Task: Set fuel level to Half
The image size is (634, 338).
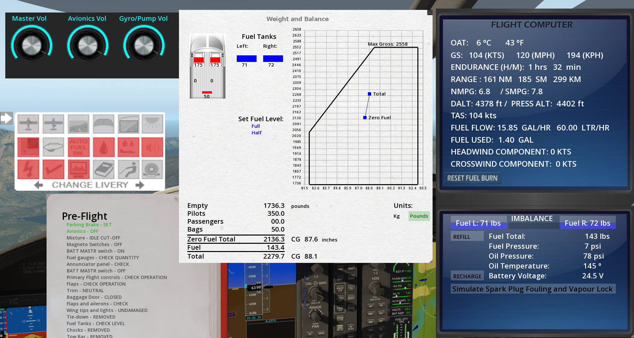Action: coord(257,133)
